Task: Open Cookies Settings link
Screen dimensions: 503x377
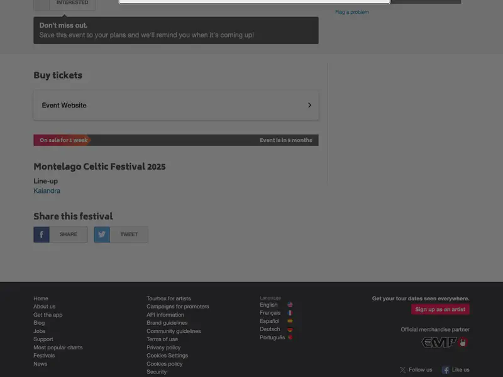Action: click(x=167, y=356)
